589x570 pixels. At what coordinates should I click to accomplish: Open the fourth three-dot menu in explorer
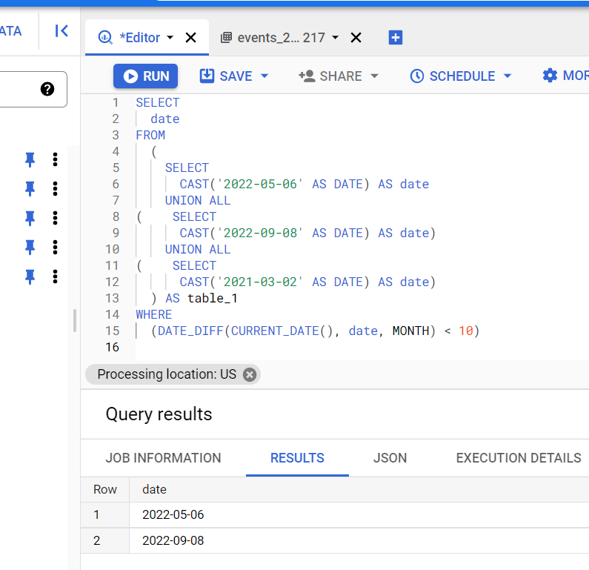point(56,248)
